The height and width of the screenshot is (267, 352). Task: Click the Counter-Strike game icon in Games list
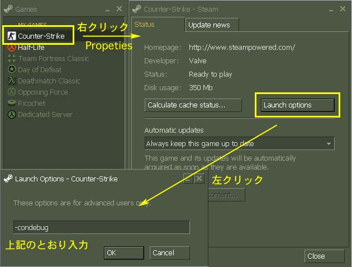click(12, 36)
